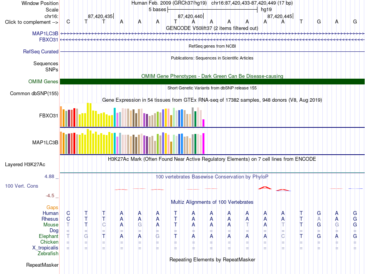This screenshot has height=274, width=365.
Task: Click the H3K27Ac Mark ENCODE track title
Action: point(212,159)
